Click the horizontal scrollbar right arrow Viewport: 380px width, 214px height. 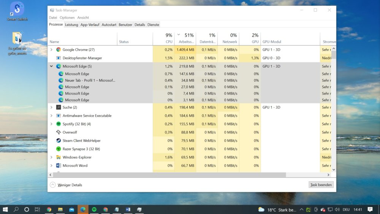coord(328,175)
